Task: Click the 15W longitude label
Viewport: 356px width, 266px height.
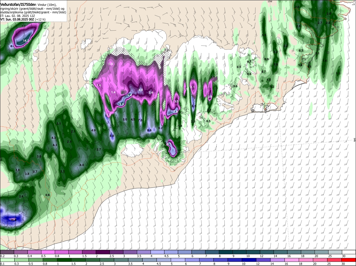Action: pyautogui.click(x=270, y=1)
